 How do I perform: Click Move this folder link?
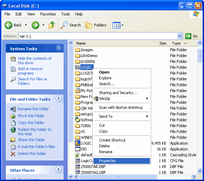[x=31, y=116]
